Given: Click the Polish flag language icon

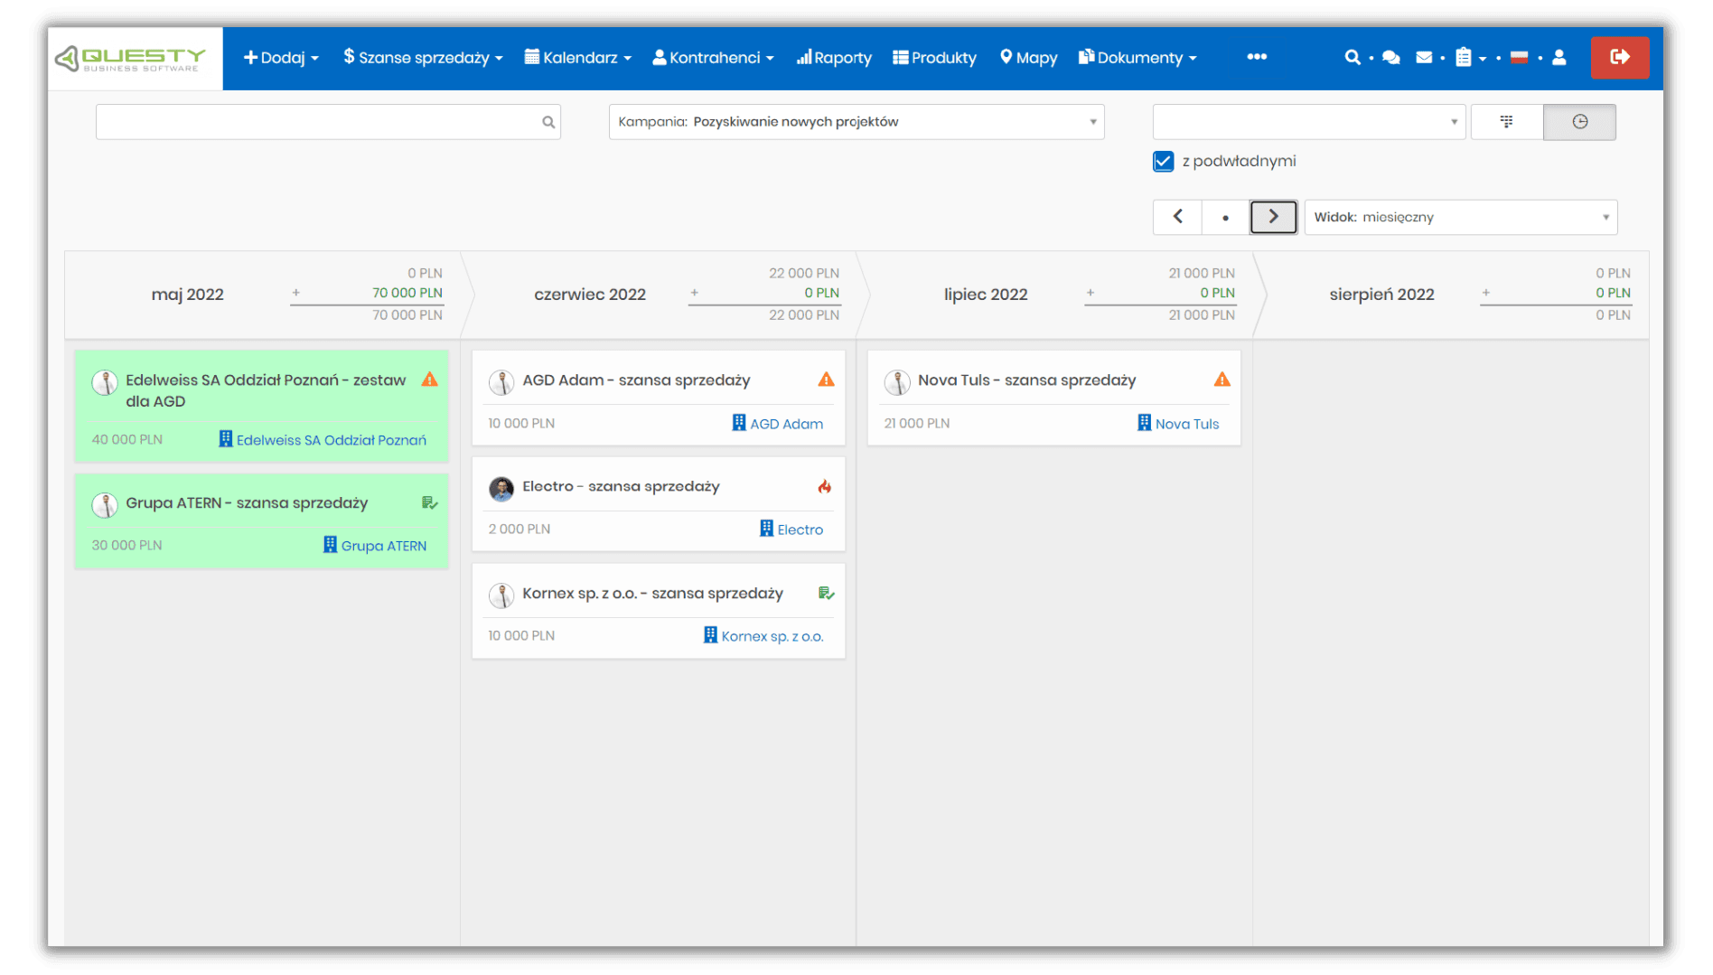Looking at the screenshot, I should 1520,57.
